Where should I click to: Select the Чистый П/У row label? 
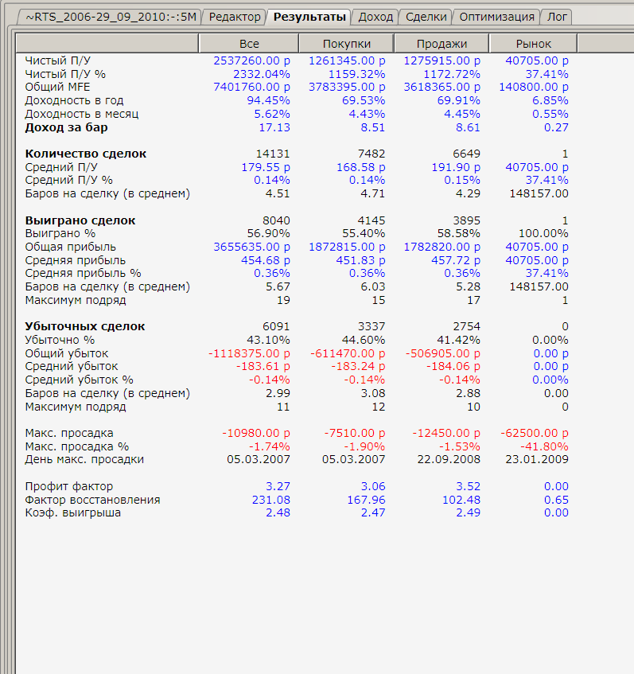(x=57, y=60)
